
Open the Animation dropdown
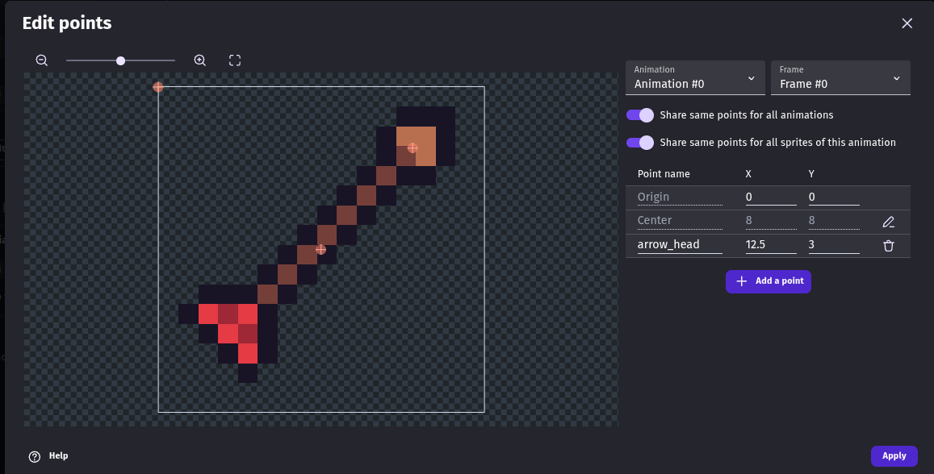click(695, 78)
